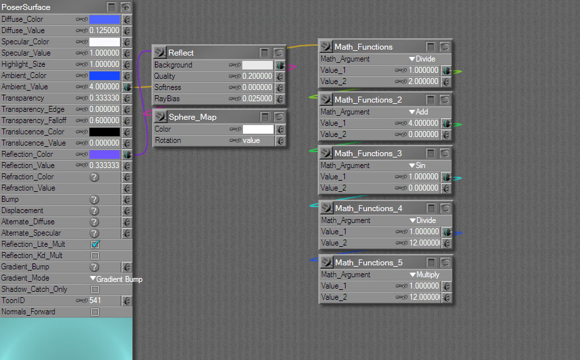Toggle the PoserSurface preview eye icon
Viewport: 580px width, 360px height.
(124, 7)
